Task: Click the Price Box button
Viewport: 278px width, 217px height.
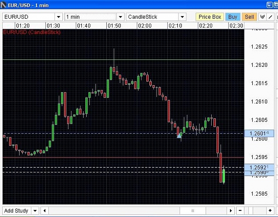Action: click(x=210, y=17)
